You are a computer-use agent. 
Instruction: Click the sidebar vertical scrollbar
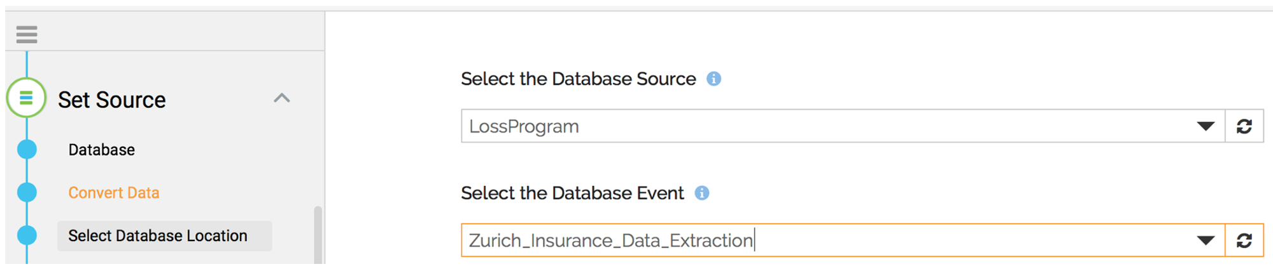pyautogui.click(x=318, y=233)
